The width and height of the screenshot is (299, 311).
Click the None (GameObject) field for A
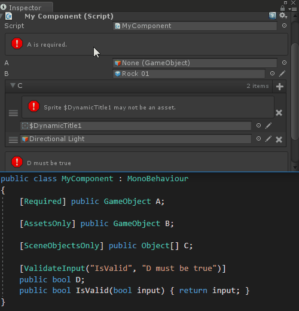coord(195,63)
